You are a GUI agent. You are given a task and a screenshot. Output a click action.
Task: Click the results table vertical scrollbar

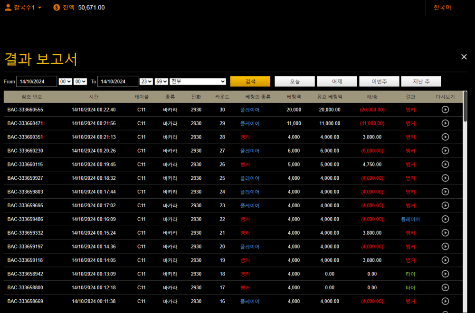pyautogui.click(x=465, y=106)
